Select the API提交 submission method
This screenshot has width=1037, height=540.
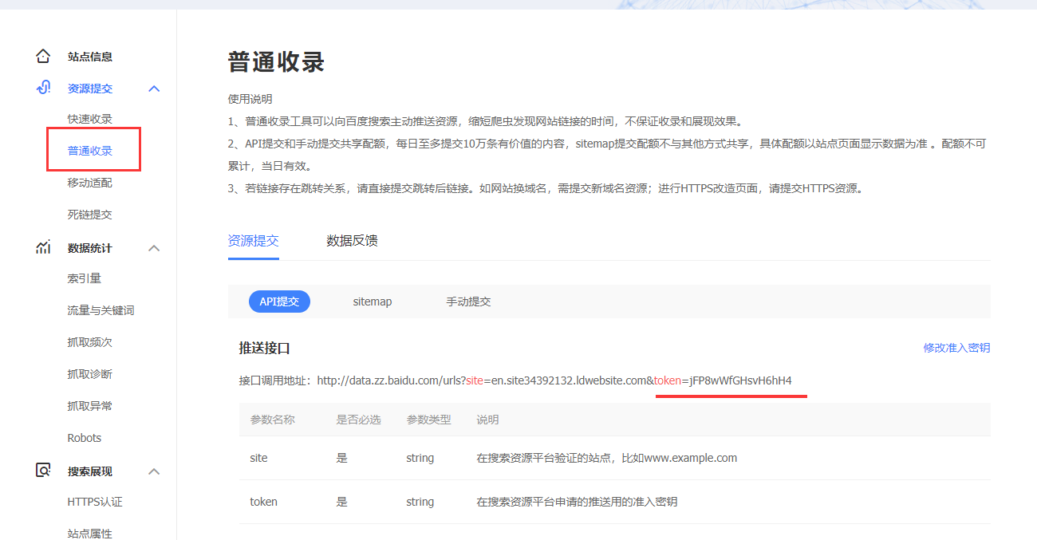pos(279,301)
